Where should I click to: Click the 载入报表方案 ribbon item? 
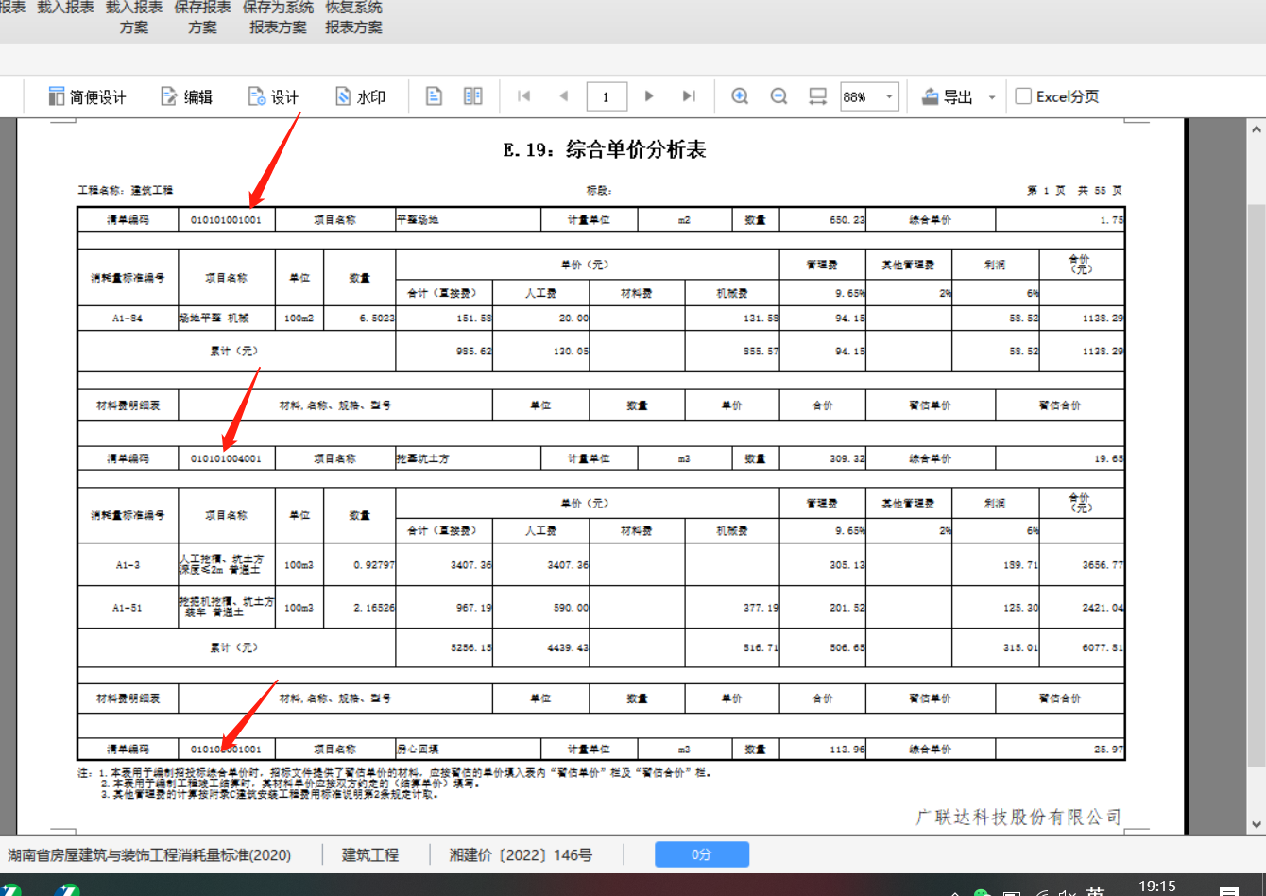pyautogui.click(x=134, y=17)
